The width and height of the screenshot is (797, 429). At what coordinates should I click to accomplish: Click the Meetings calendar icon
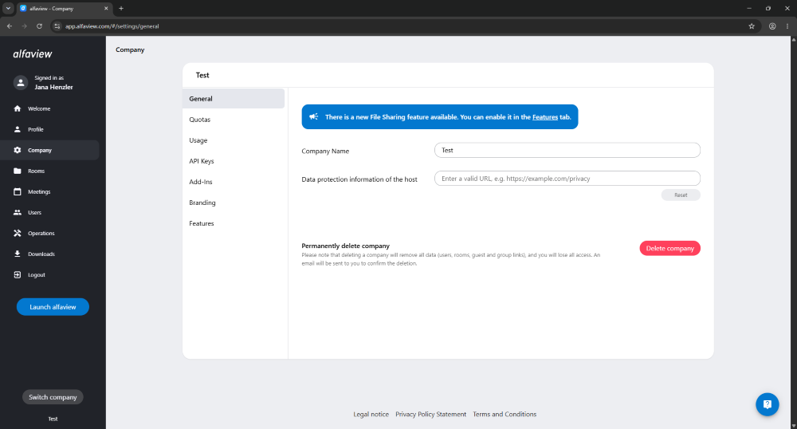click(x=18, y=191)
